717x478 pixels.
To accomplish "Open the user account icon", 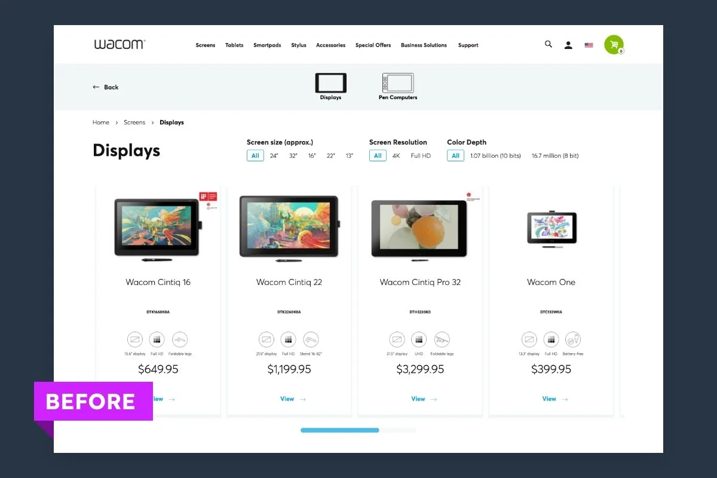I will (568, 45).
